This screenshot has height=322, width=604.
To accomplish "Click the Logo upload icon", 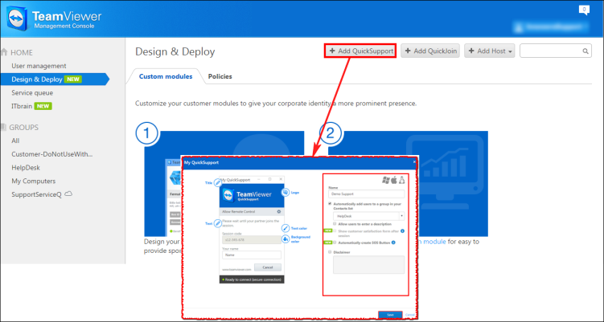I will click(x=286, y=192).
